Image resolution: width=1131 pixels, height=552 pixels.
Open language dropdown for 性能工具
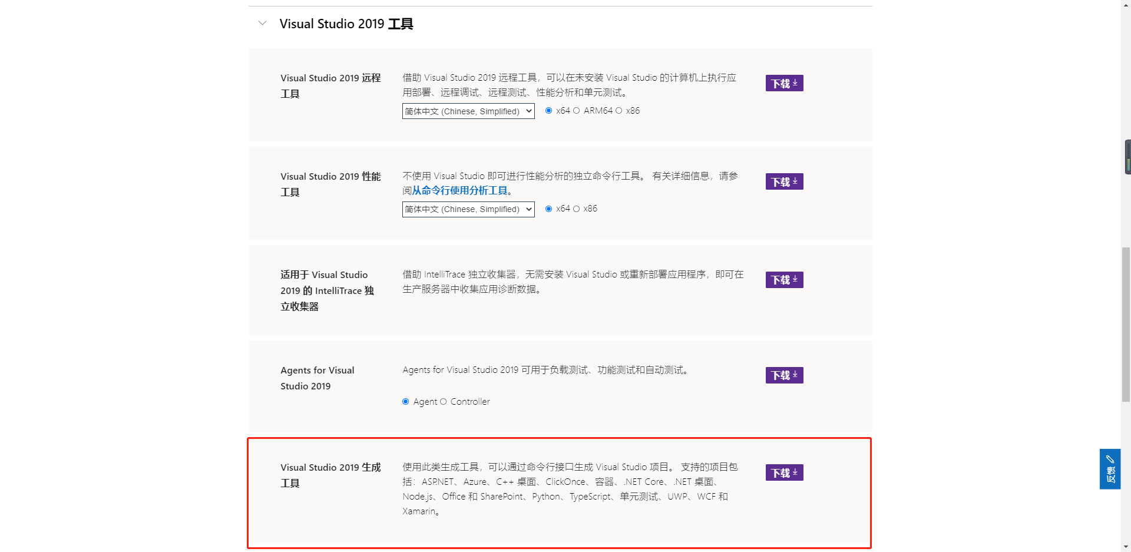point(468,209)
